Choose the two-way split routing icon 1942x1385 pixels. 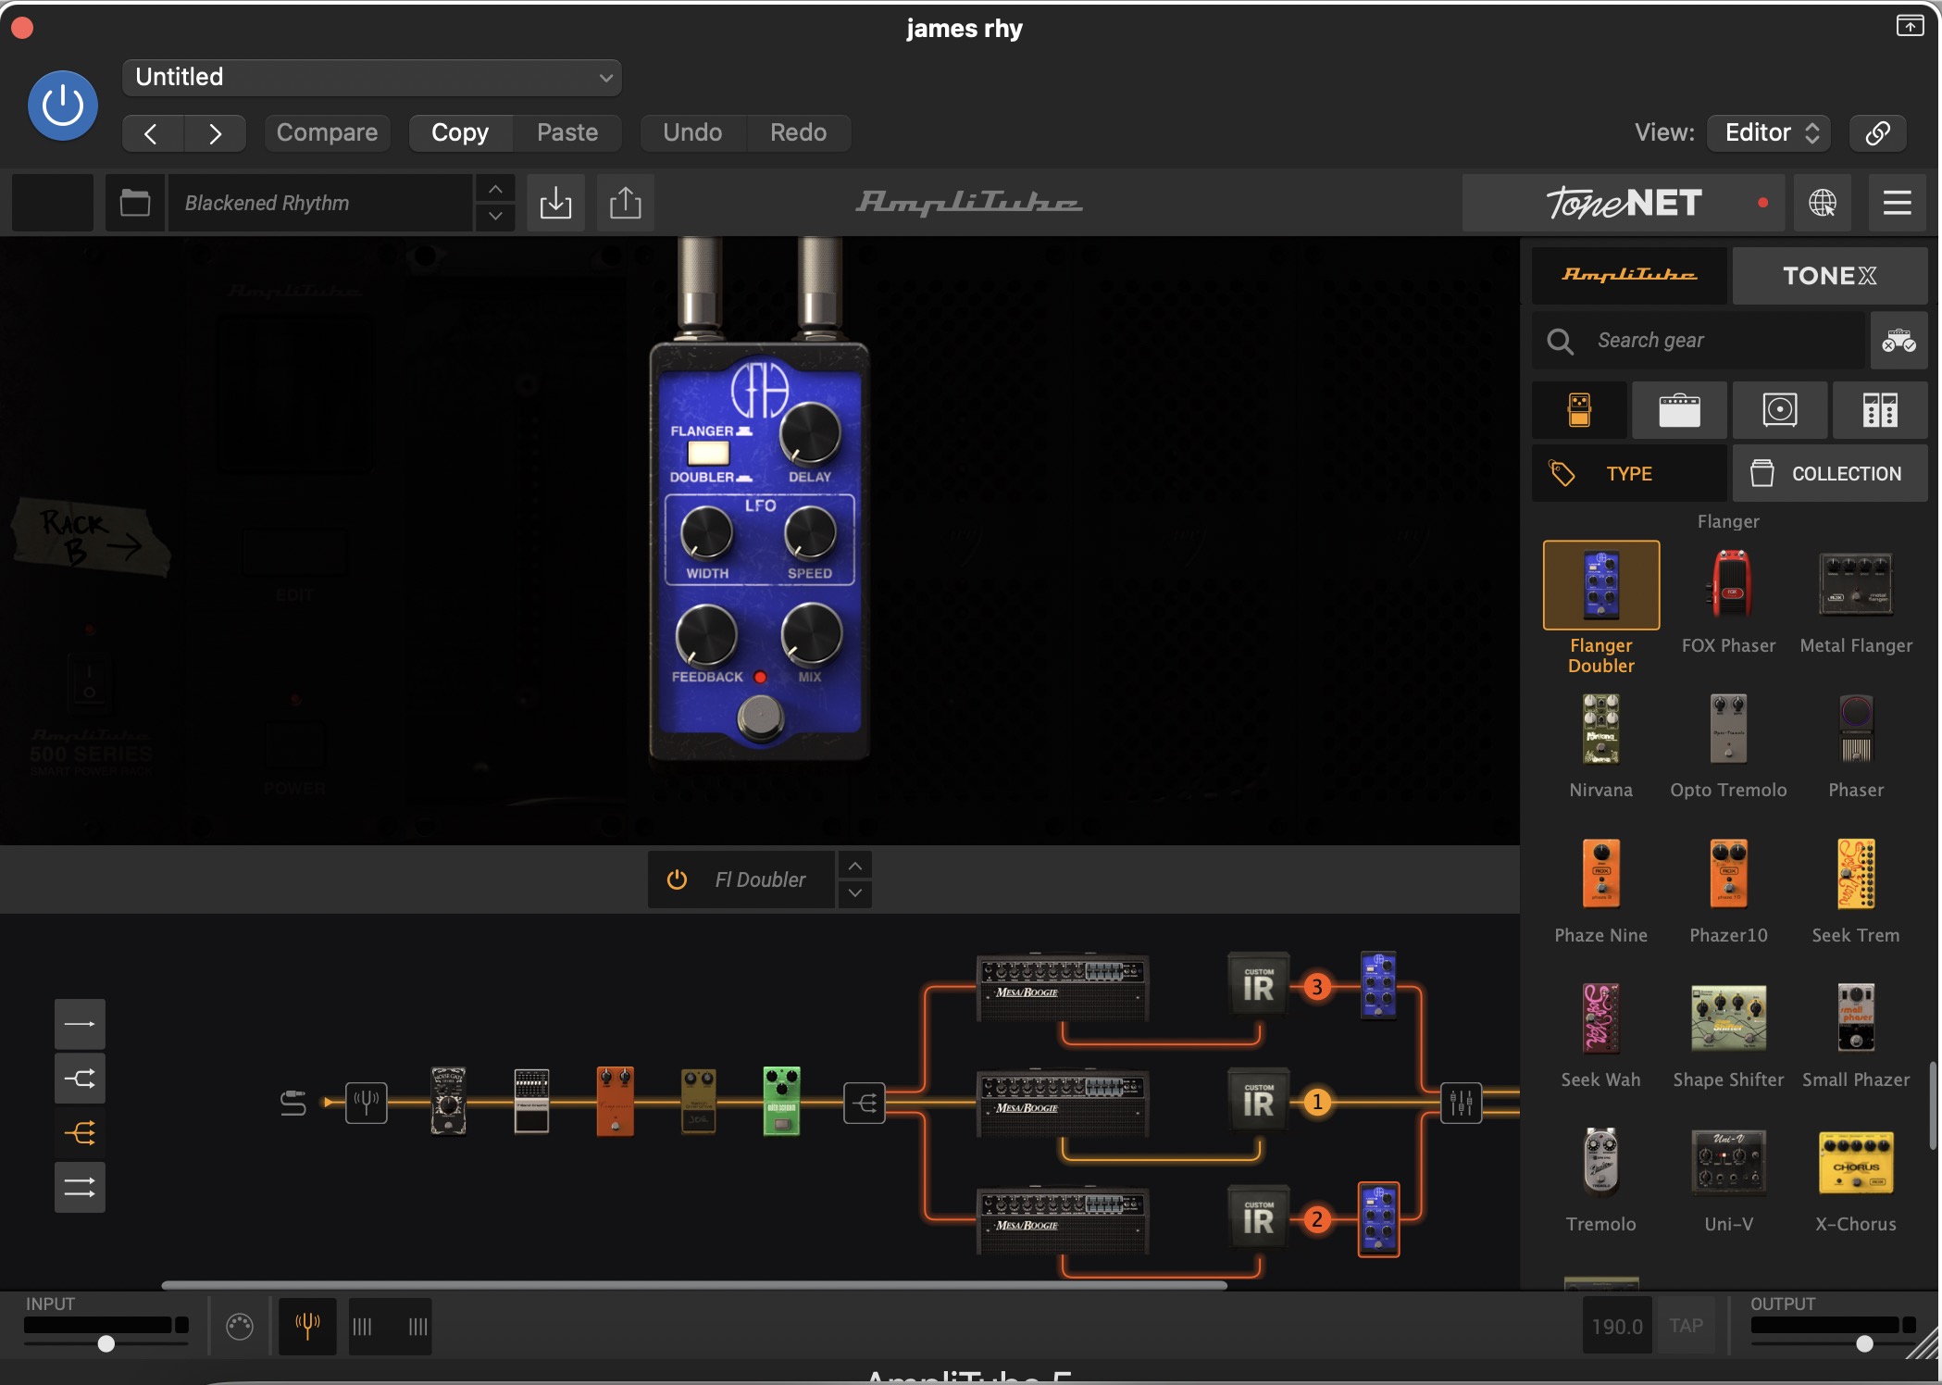[80, 1079]
